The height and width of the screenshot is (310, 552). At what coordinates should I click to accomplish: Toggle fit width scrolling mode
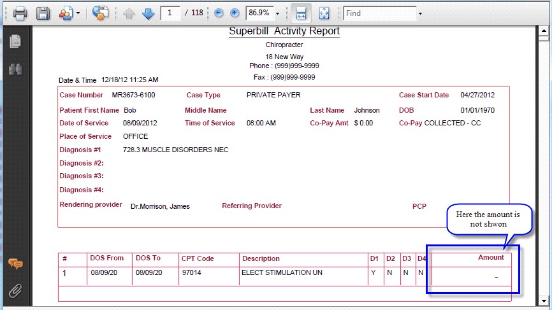(x=301, y=13)
